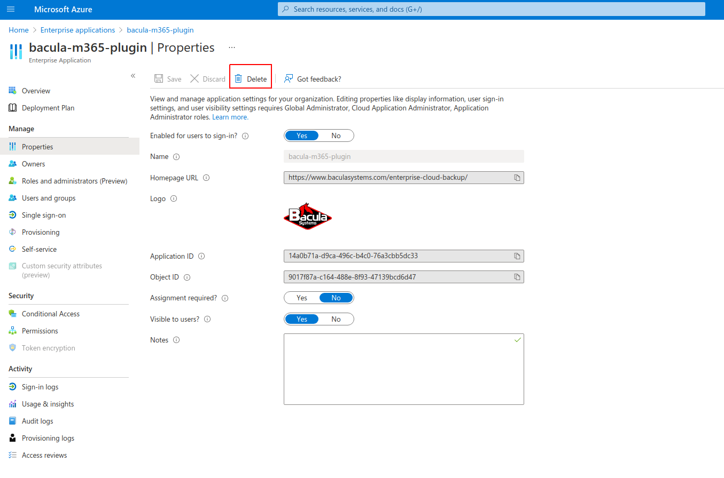Screen dimensions: 724x478
Task: Click the Microsoft Azure portal title
Action: (63, 9)
